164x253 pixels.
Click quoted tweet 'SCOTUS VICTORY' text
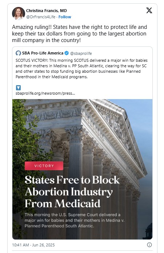click(x=81, y=69)
